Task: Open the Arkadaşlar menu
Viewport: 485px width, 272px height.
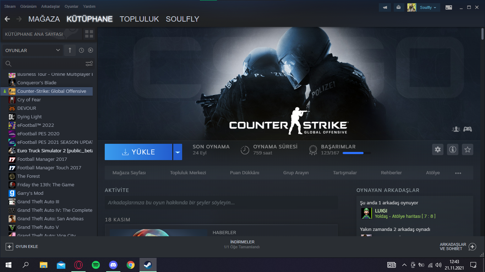Action: coord(51,6)
